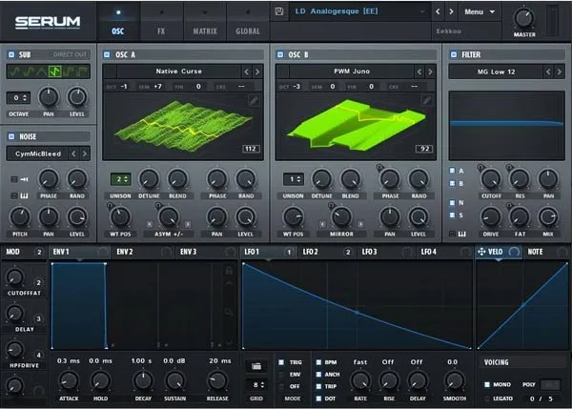The height and width of the screenshot is (409, 572).
Task: Enable MONO voicing
Action: coord(487,384)
